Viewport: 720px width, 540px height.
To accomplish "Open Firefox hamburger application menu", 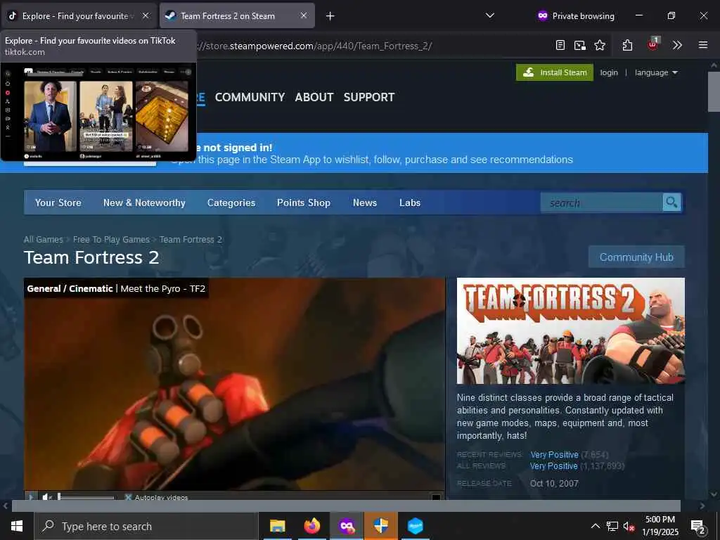I will 703,45.
